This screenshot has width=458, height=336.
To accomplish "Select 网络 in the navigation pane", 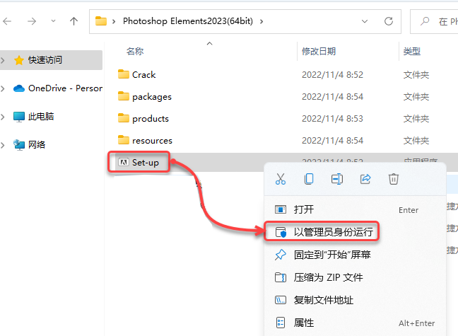I will point(37,145).
